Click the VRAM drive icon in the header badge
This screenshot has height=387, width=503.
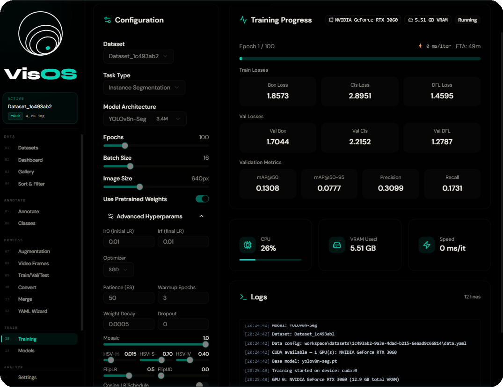point(410,20)
